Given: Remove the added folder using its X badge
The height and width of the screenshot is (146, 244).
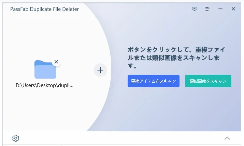Looking at the screenshot, I should click(56, 62).
